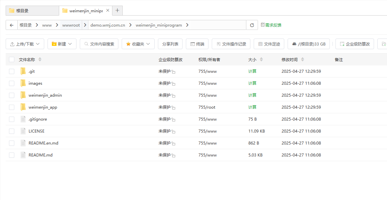387x200 pixels.
Task: Expand chevron after demo.wmj.com.cn in path
Action: [130, 25]
